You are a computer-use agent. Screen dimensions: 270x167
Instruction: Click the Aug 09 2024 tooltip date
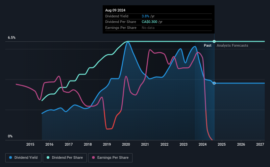[x=115, y=10]
